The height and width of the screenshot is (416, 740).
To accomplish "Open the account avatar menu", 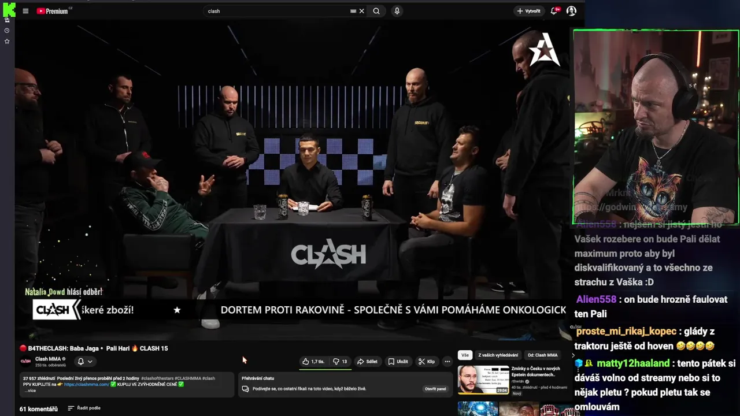I will coord(571,11).
